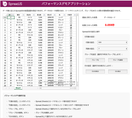Open the 発送先 column filter dropdown
This screenshot has width=132, height=118.
click(x=34, y=15)
